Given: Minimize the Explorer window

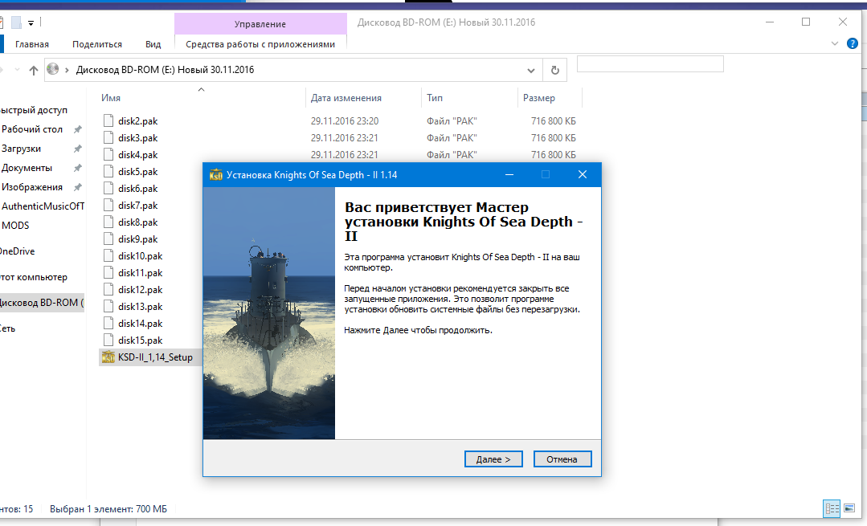Looking at the screenshot, I should tap(770, 22).
